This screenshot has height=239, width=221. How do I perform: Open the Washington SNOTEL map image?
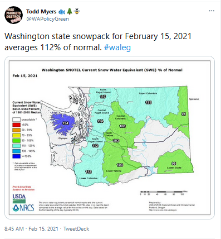[x=110, y=137]
